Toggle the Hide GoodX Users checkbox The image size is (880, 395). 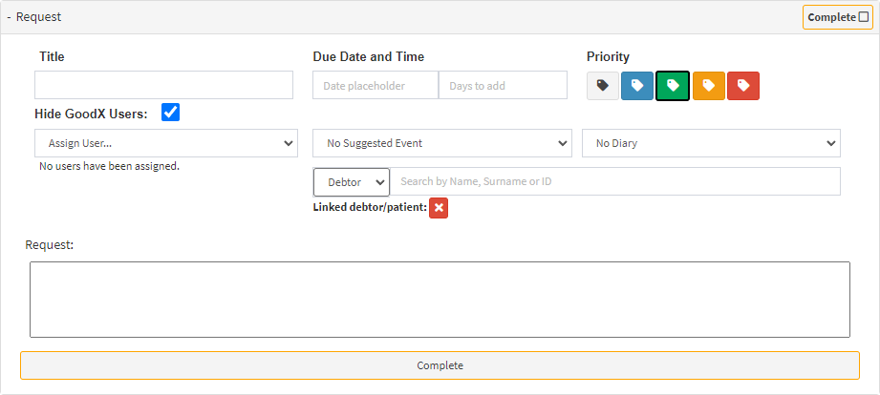point(171,113)
